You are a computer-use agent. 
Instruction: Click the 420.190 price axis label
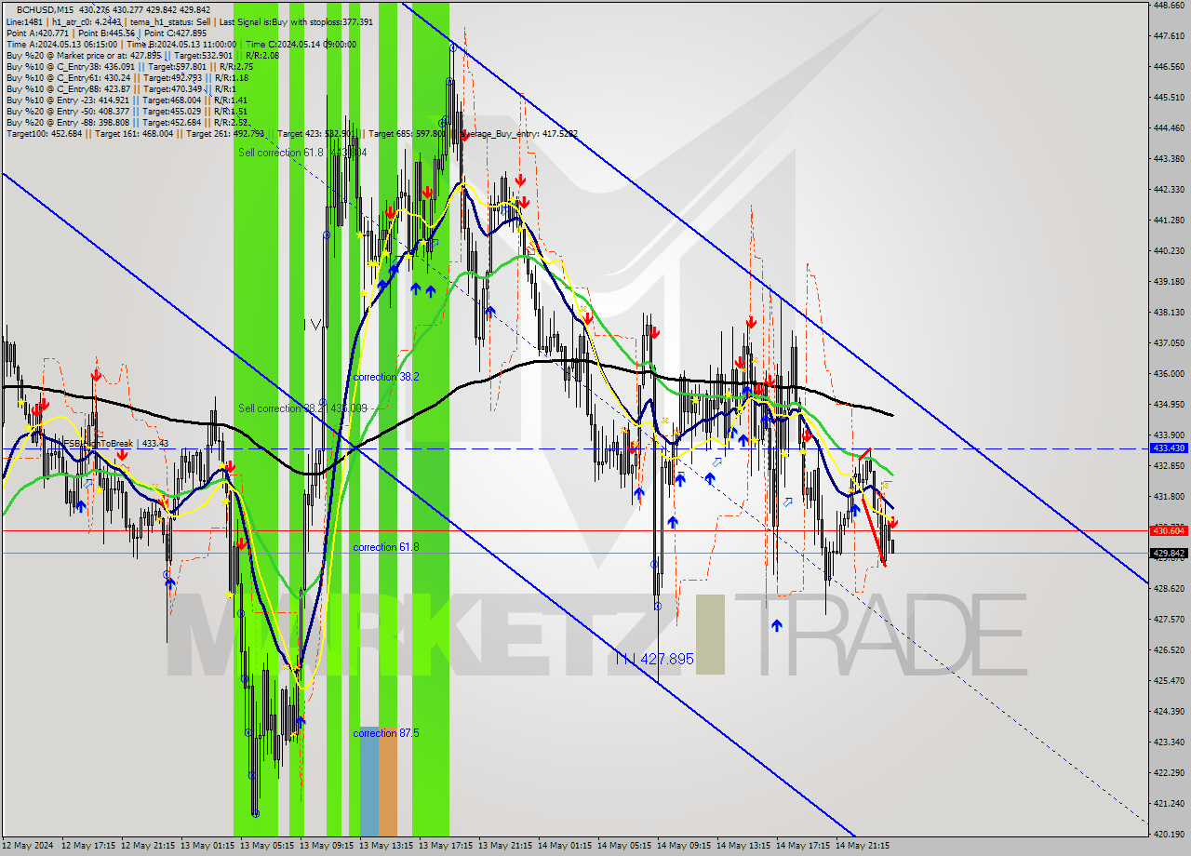(1169, 834)
